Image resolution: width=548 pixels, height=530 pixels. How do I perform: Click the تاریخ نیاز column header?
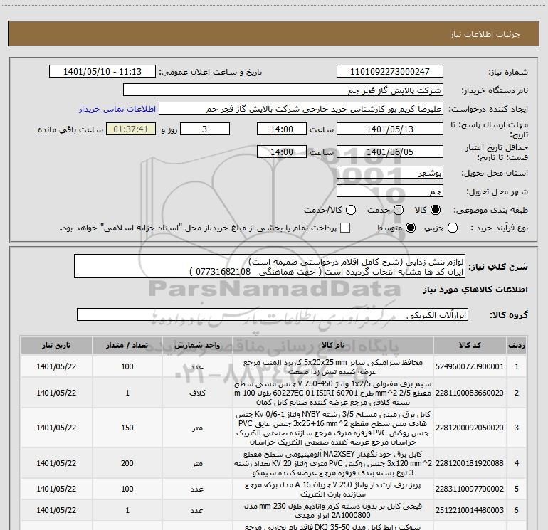tap(56, 346)
